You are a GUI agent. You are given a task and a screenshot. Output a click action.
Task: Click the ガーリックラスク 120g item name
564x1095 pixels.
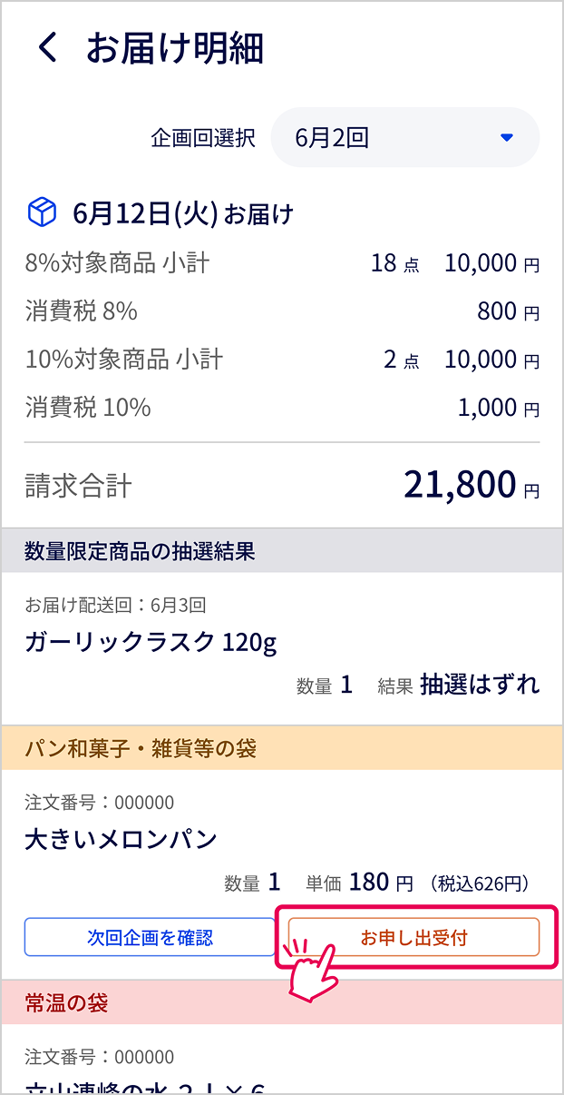pos(151,643)
